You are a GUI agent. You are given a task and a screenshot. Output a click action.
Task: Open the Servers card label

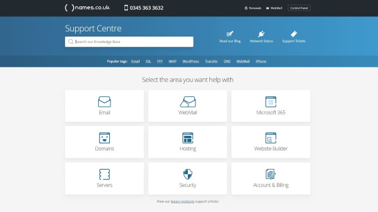pos(104,185)
